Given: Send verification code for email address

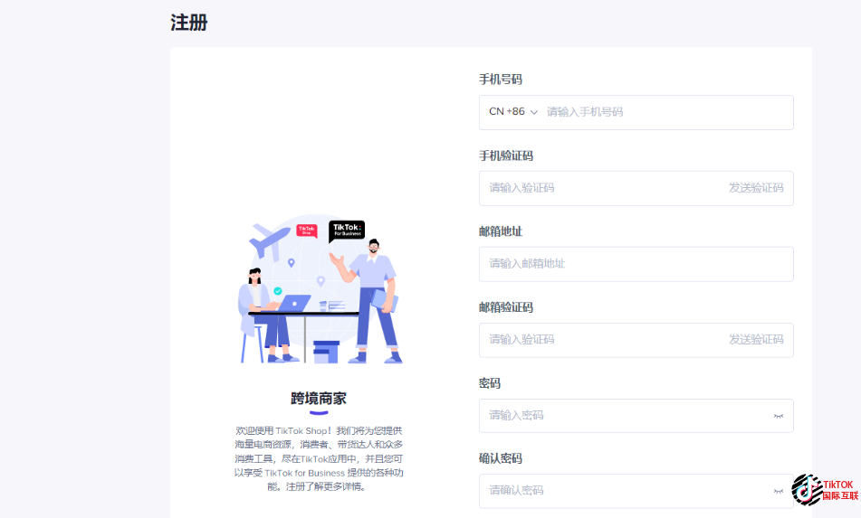Looking at the screenshot, I should click(756, 340).
